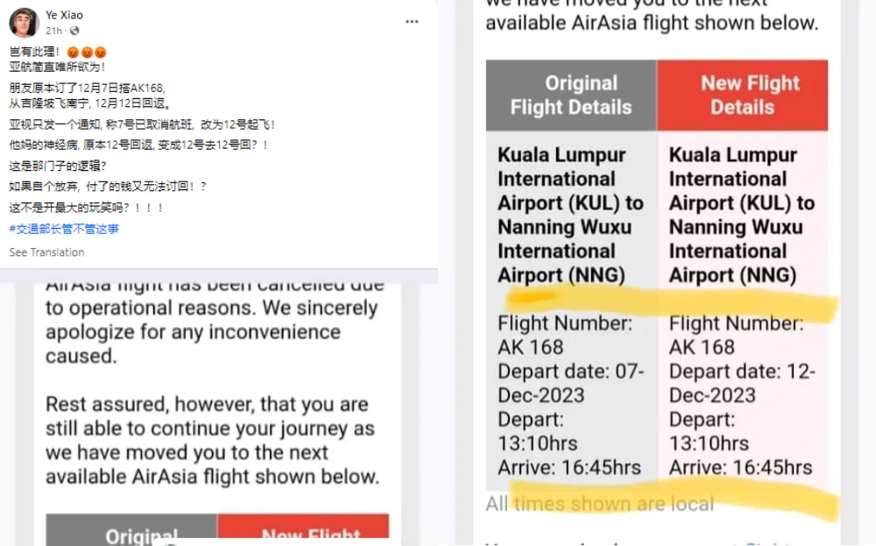
Task: Open Ye Xiao's profile picture
Action: click(24, 23)
